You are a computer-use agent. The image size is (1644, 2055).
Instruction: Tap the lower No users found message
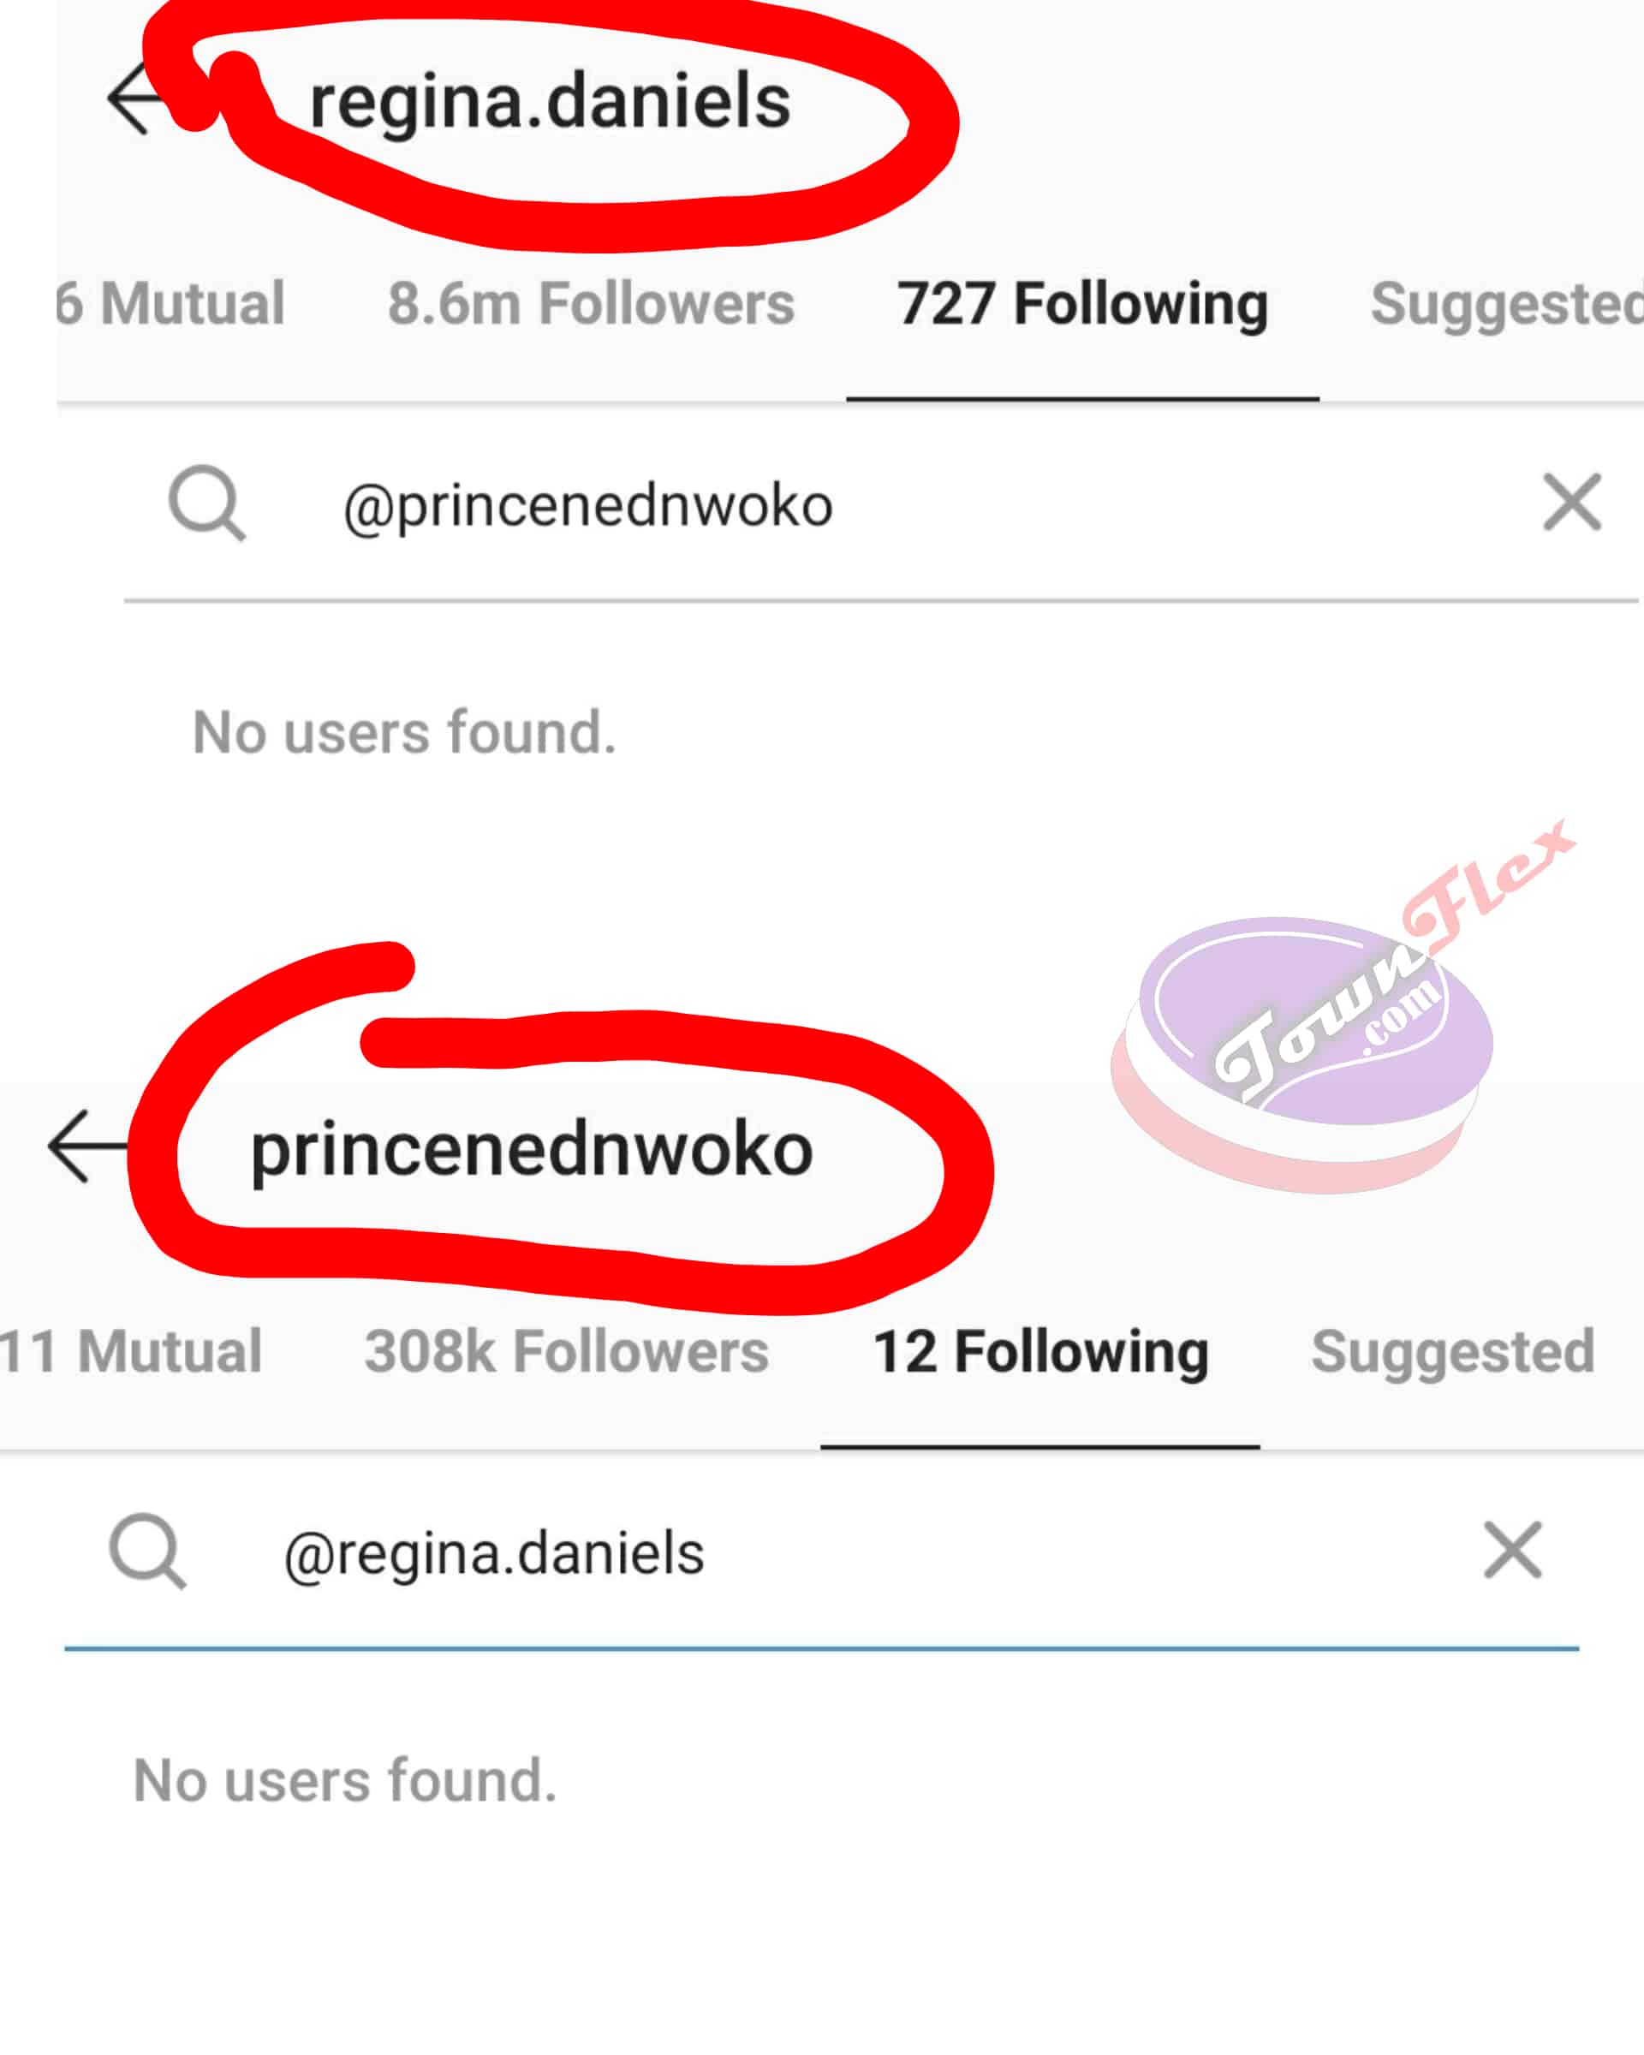click(x=345, y=1780)
